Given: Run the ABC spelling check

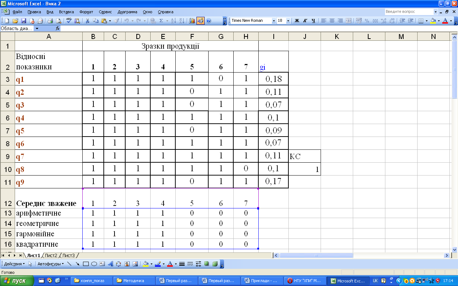Looking at the screenshot, I should (69, 21).
